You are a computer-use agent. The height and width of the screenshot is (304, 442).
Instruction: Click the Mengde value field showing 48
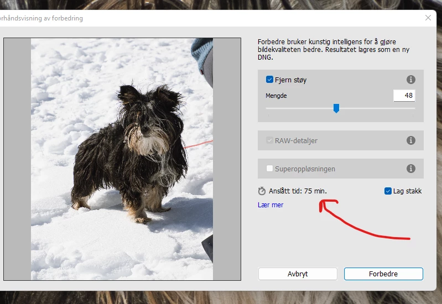point(404,96)
